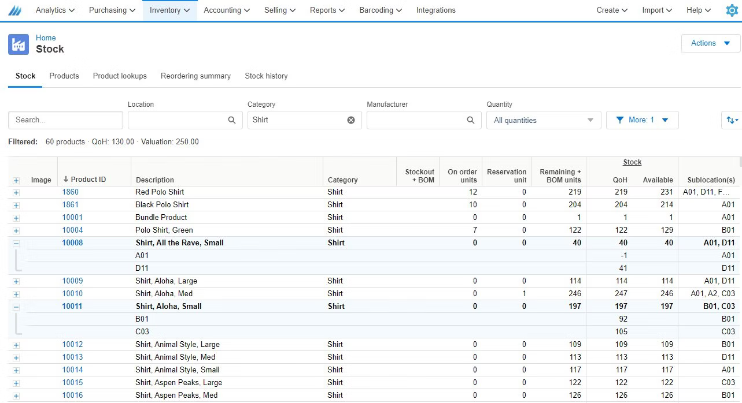Click into the Search input field
Screen dimensions: 742x403
tap(65, 120)
